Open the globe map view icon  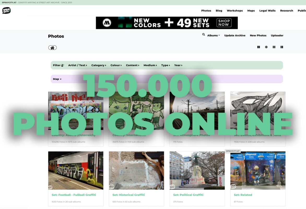click(x=266, y=47)
